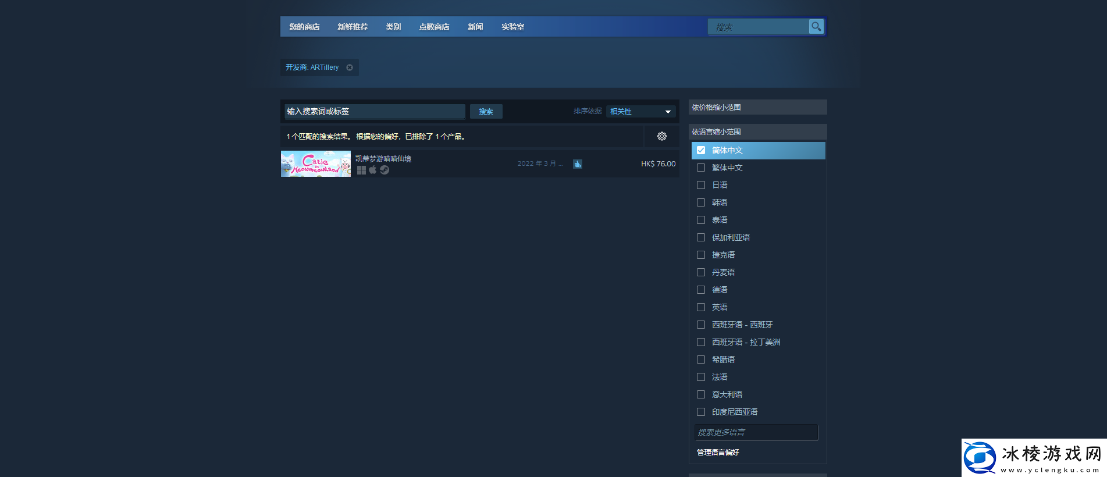The width and height of the screenshot is (1107, 477).
Task: Check the 丹麦语 language filter
Action: click(x=701, y=272)
